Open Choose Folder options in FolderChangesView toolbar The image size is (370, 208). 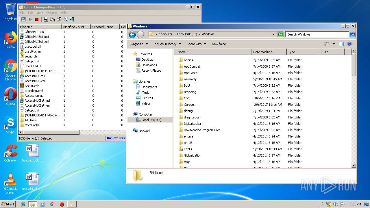click(24, 19)
